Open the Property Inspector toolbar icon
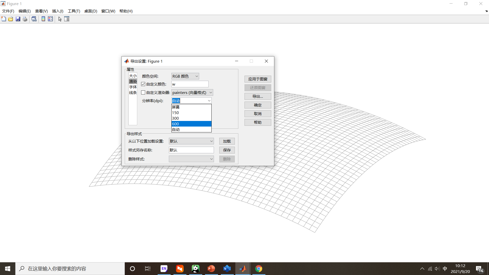This screenshot has height=275, width=489. (x=67, y=19)
